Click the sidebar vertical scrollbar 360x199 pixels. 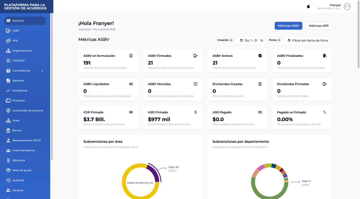pyautogui.click(x=52, y=87)
